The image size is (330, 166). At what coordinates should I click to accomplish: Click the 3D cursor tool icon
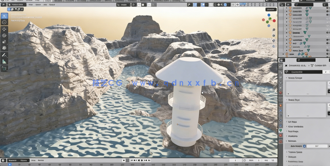click(4, 21)
